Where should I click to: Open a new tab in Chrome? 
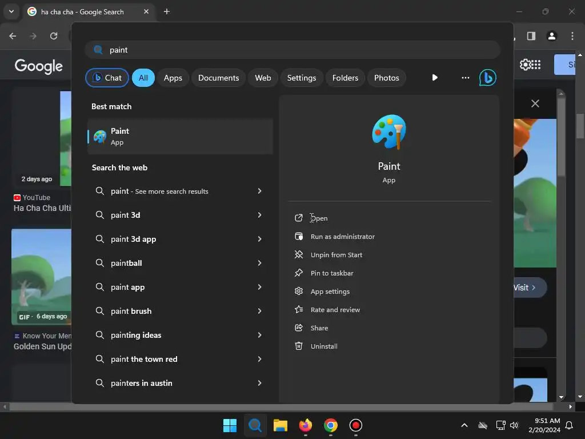point(167,11)
